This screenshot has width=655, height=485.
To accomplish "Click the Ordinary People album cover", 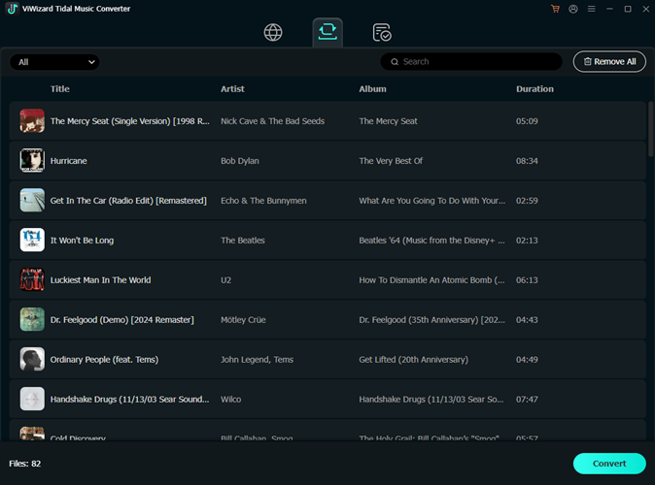I will 32,359.
